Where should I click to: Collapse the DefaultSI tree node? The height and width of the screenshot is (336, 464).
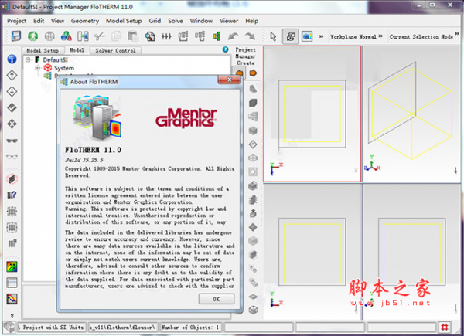pos(28,59)
